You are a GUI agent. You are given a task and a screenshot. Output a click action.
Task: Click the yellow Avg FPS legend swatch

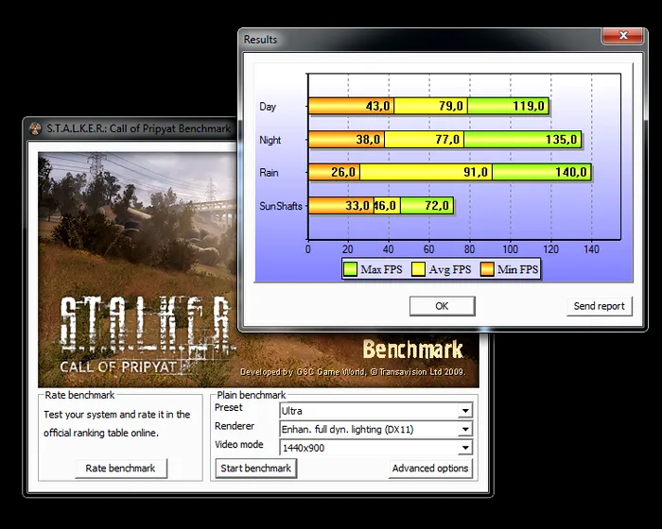coord(418,269)
